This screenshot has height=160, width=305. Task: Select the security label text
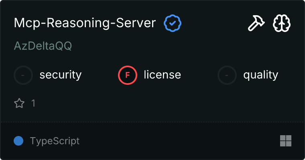61,75
